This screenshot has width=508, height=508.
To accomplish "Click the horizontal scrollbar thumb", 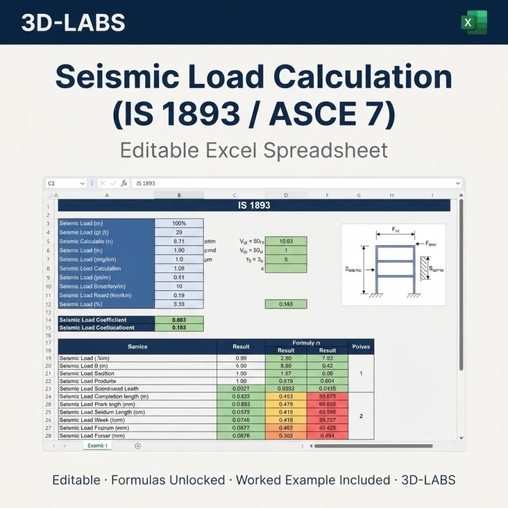I will pos(373,446).
